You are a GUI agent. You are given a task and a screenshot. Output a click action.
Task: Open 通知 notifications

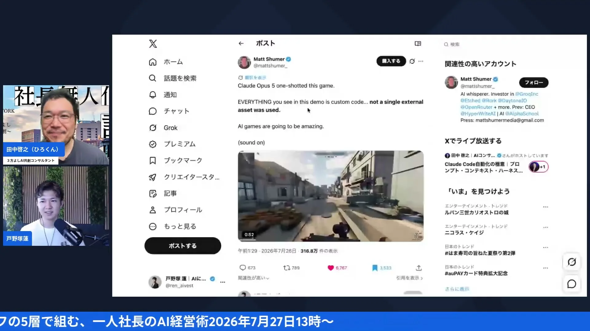(x=163, y=95)
